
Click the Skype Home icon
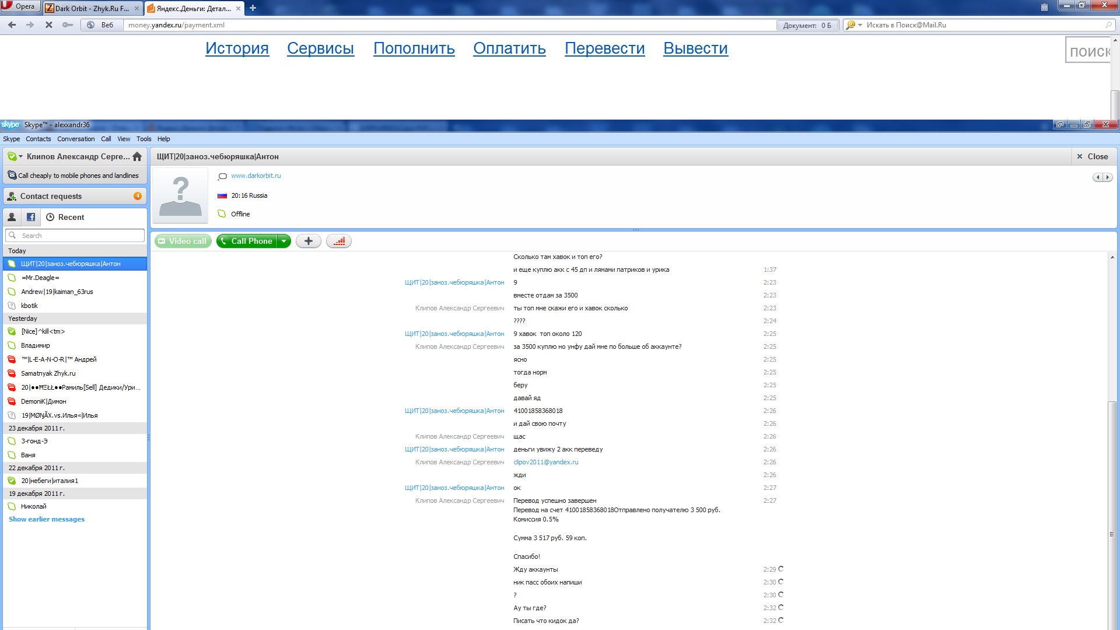point(137,156)
